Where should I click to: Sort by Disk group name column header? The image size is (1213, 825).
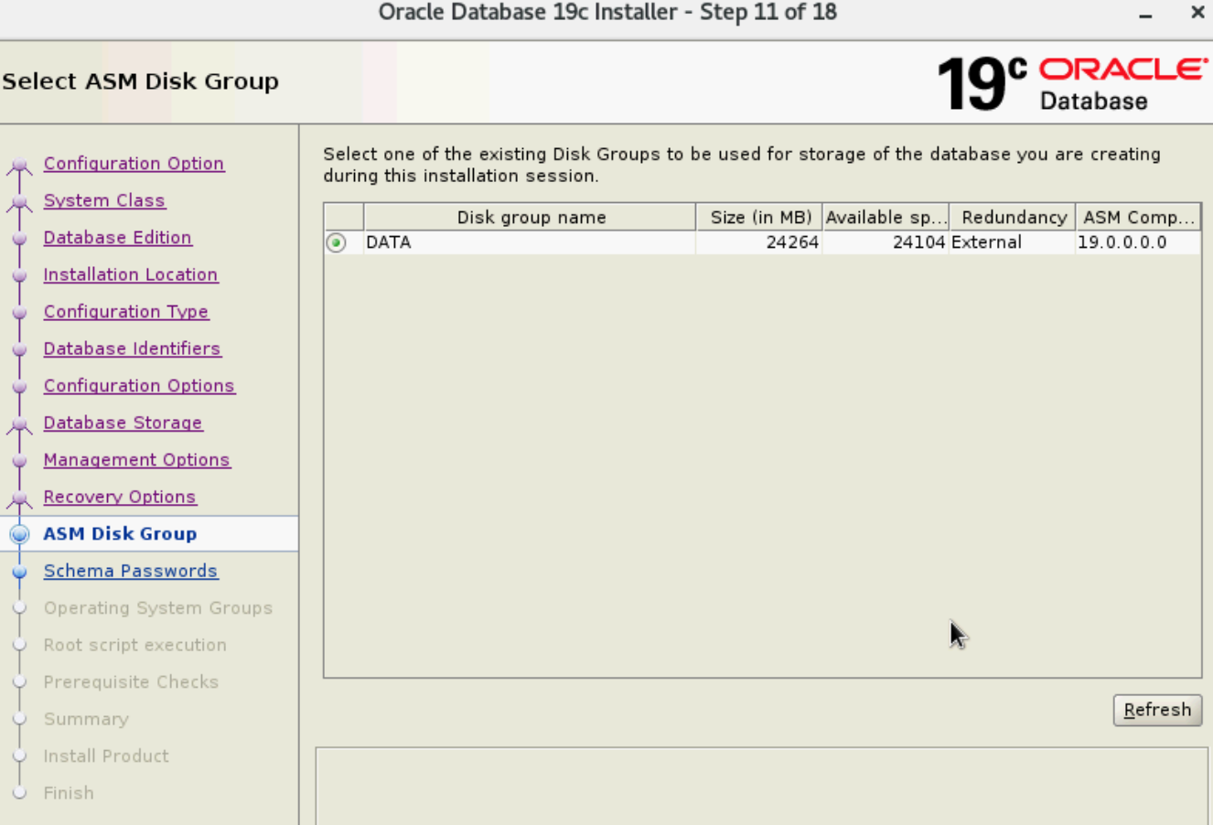(531, 217)
